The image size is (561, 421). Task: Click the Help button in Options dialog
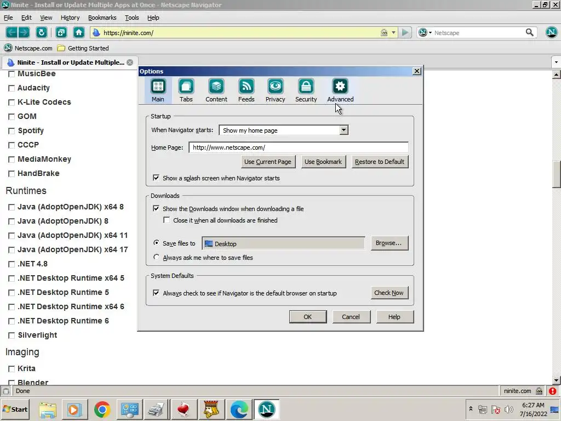coord(394,317)
